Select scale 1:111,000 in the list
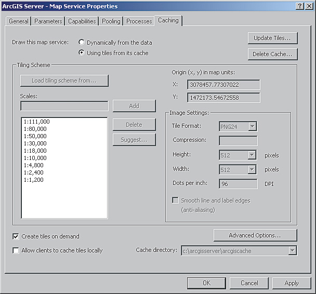This screenshot has height=294, width=316. 37,122
